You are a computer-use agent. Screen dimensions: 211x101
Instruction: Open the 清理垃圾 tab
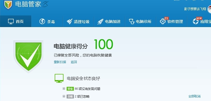tap(78, 21)
